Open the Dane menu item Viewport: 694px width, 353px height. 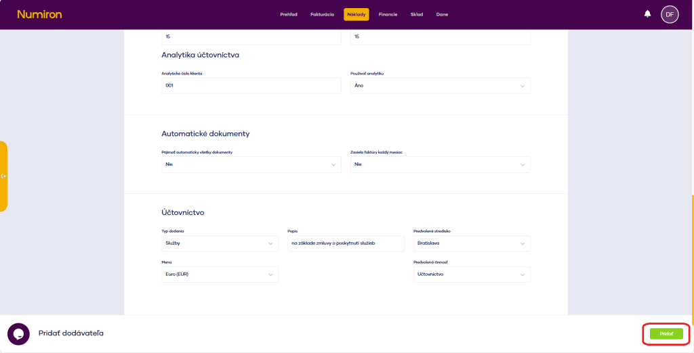pos(442,14)
